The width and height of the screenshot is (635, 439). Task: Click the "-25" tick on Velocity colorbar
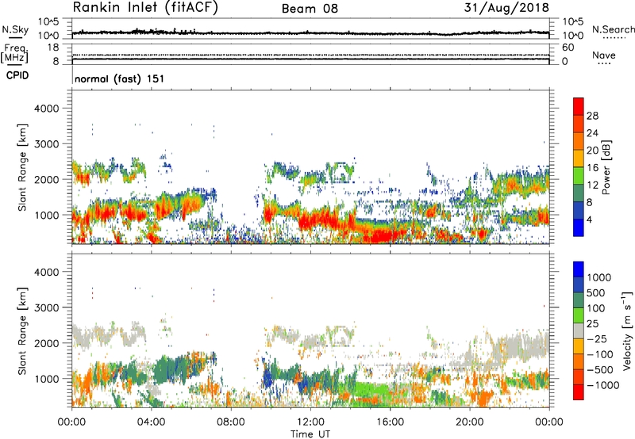(x=596, y=338)
